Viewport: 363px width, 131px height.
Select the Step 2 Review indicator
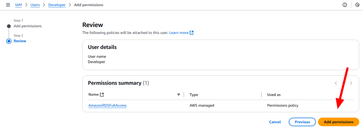[9, 41]
